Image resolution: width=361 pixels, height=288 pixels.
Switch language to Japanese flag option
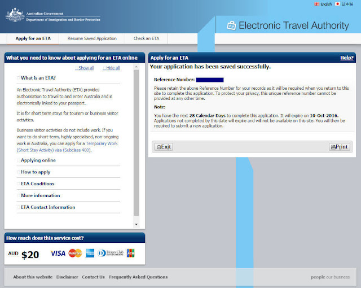(x=344, y=4)
